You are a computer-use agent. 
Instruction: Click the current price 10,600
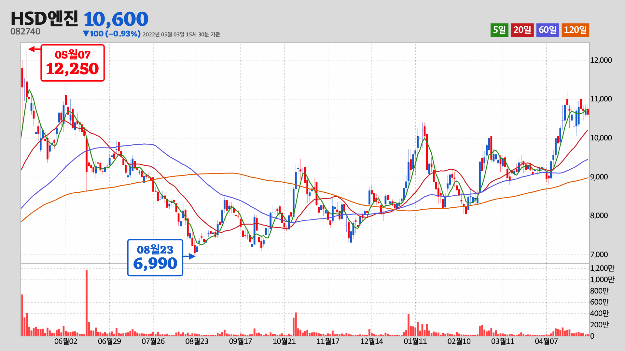coord(116,19)
